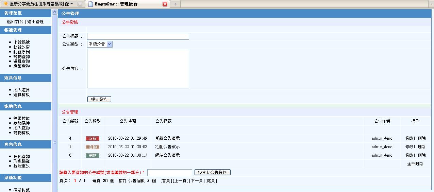Click the green 網站 type badge

(92, 155)
